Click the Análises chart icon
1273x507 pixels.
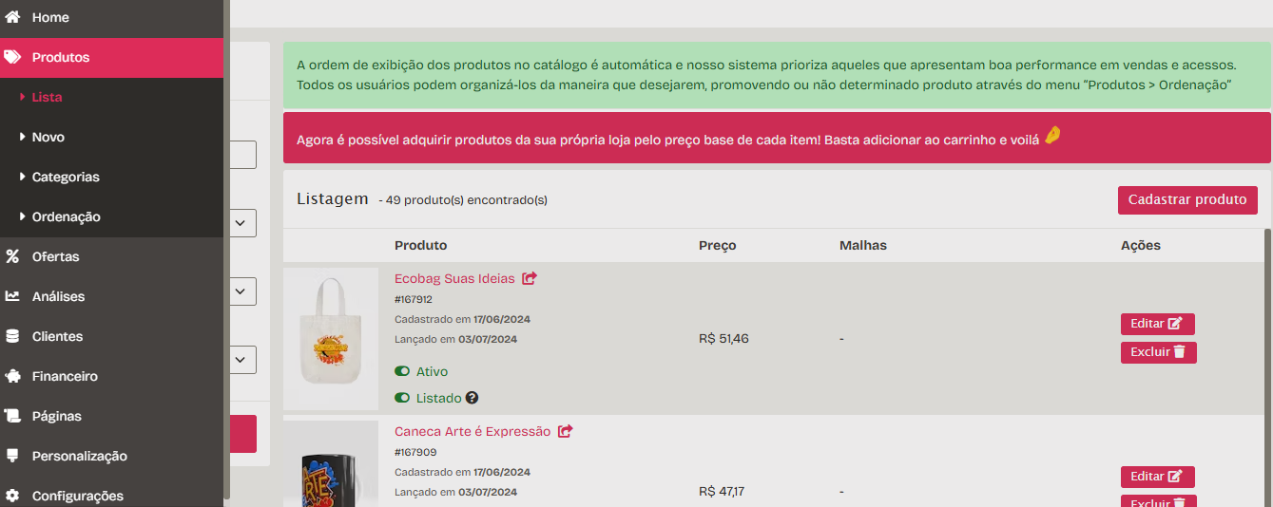(x=12, y=296)
